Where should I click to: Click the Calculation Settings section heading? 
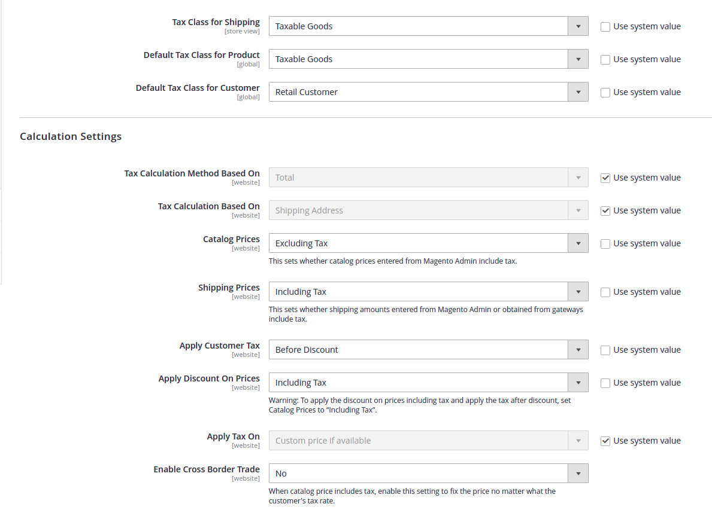70,136
